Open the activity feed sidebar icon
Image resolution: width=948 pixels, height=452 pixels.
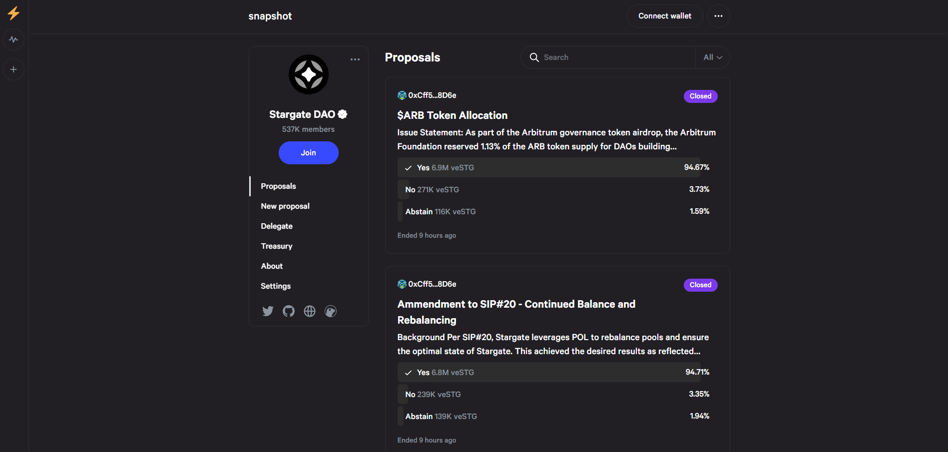pos(13,39)
